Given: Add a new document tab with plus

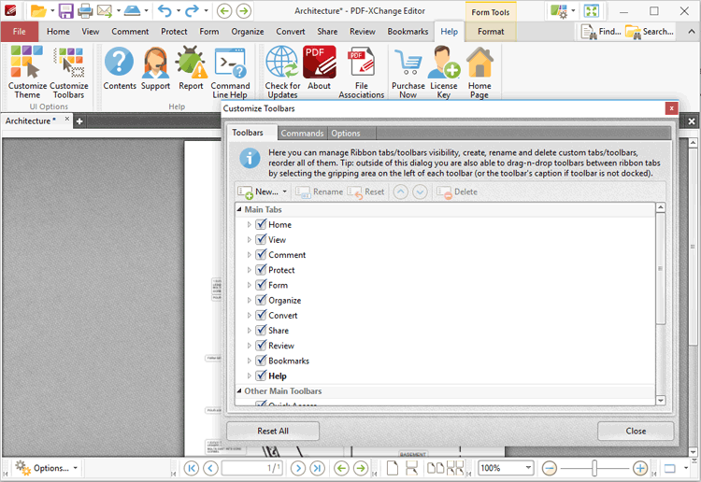Looking at the screenshot, I should pyautogui.click(x=79, y=121).
